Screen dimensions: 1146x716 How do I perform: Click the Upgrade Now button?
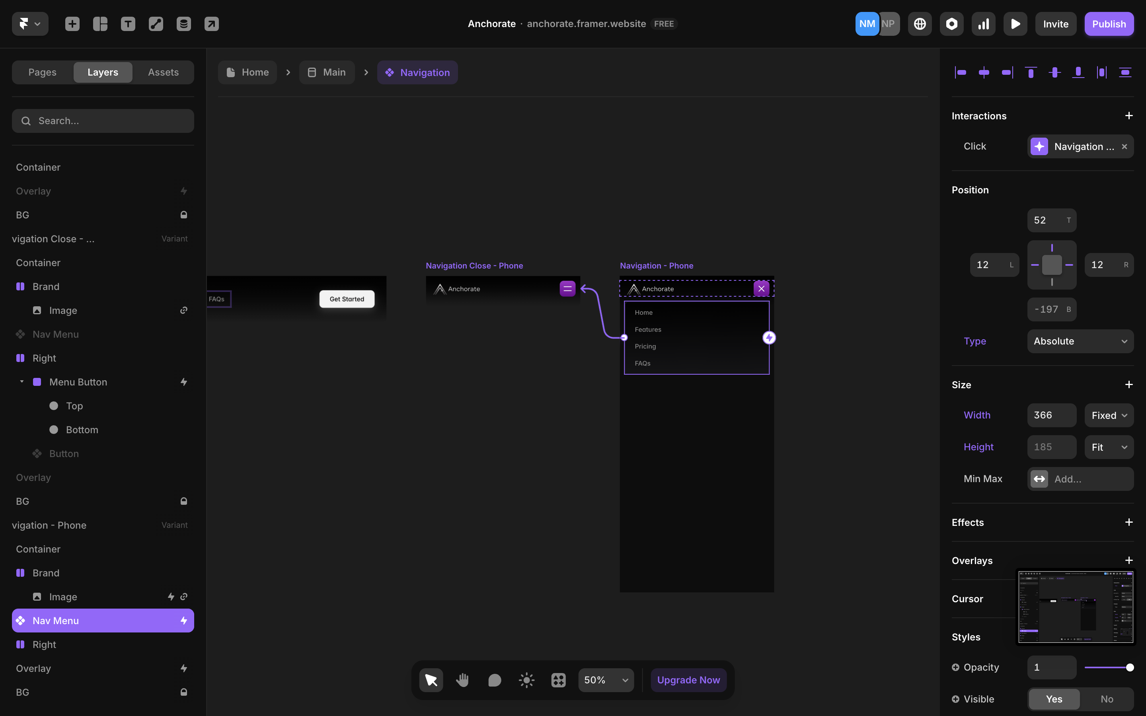688,680
